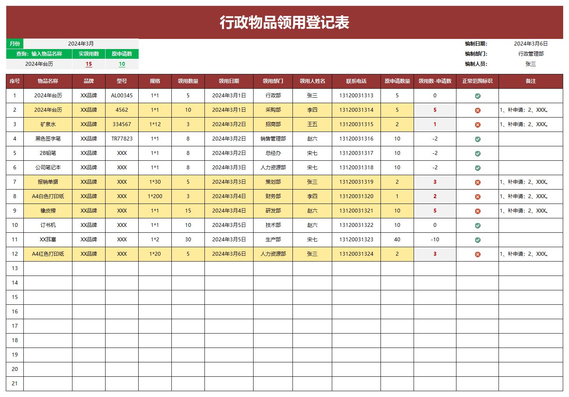Click the 原申请数量 column header
The image size is (569, 397).
pyautogui.click(x=397, y=81)
